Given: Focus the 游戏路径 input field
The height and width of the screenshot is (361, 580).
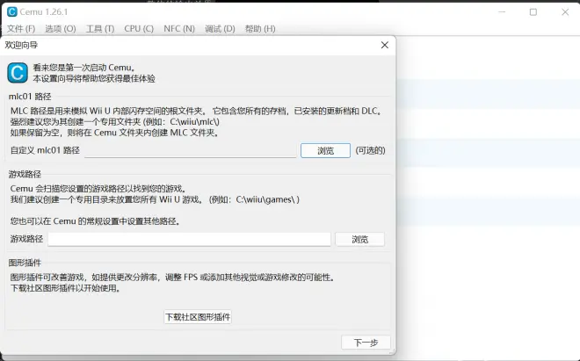Looking at the screenshot, I should [189, 239].
